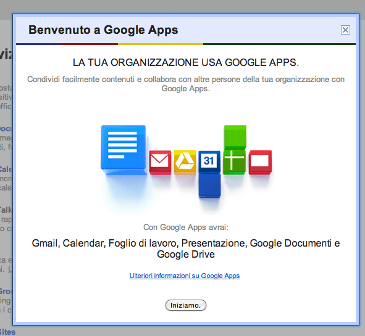The image size is (365, 336).
Task: Click the plain green cube above the plus cube
Action: click(235, 137)
